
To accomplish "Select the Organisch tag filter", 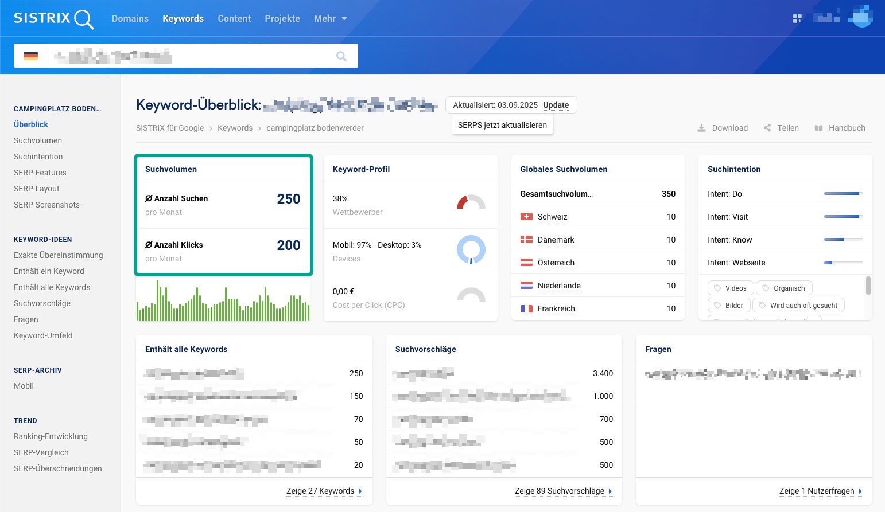I will tap(783, 288).
